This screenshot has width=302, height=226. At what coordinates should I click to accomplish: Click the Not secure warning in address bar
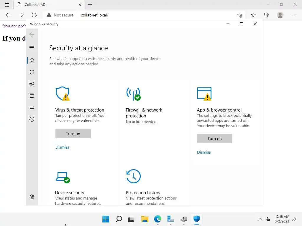pos(60,15)
